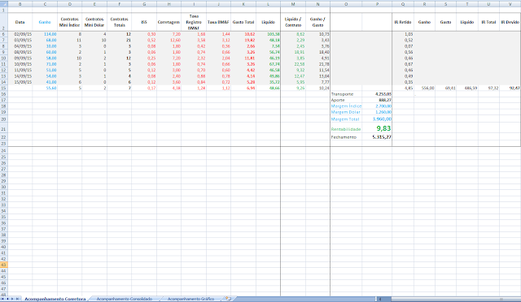Click the 'Contratos Mini Dólar' heading cell
The image size is (521, 302).
click(94, 22)
